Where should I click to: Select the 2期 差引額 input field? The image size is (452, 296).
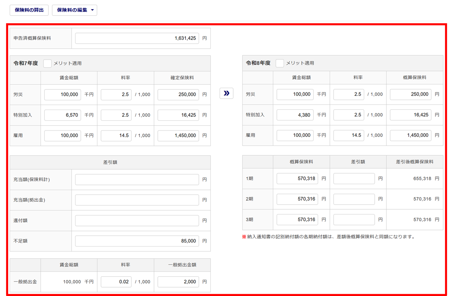[354, 199]
